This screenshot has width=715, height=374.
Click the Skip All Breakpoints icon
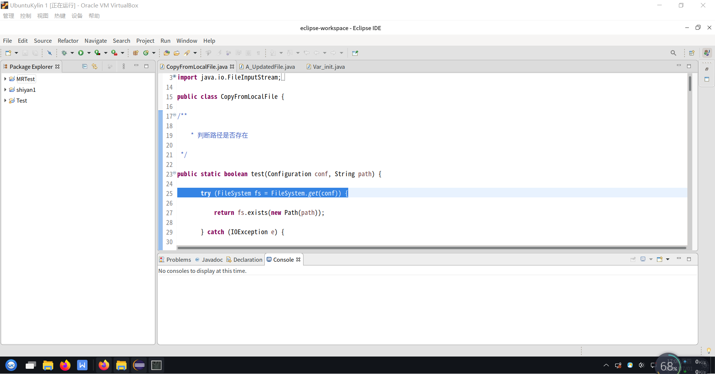50,53
